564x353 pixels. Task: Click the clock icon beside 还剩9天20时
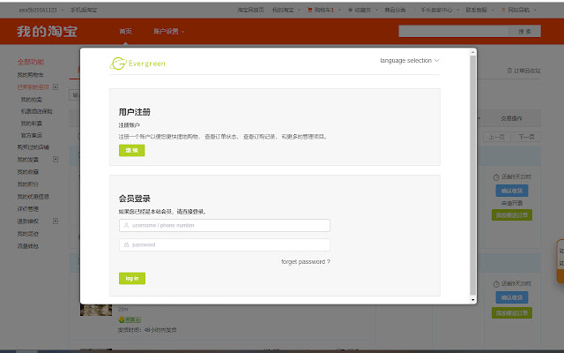(496, 284)
